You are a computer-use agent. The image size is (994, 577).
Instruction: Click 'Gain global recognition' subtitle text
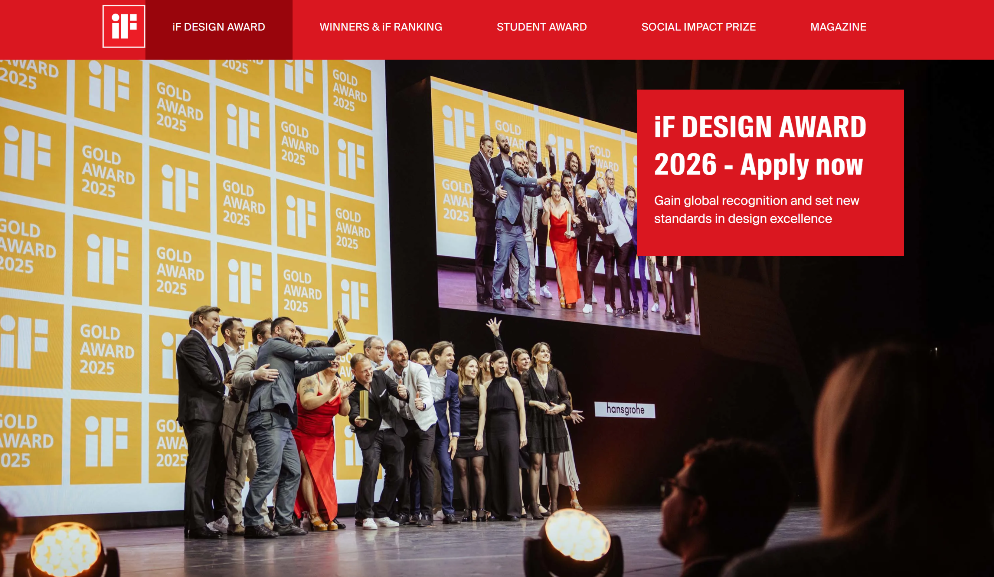(756, 209)
